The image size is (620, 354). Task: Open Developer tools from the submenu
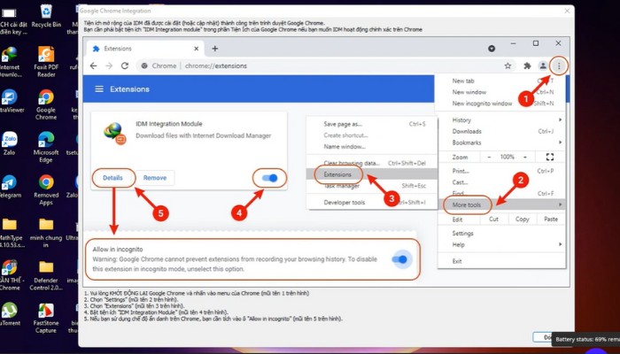372,203
